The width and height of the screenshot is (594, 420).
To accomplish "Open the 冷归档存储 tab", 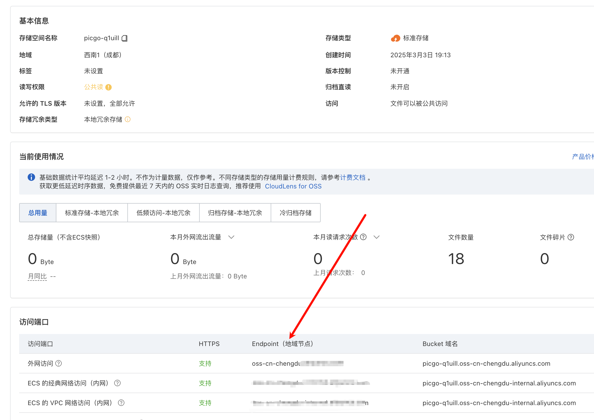I will (295, 213).
